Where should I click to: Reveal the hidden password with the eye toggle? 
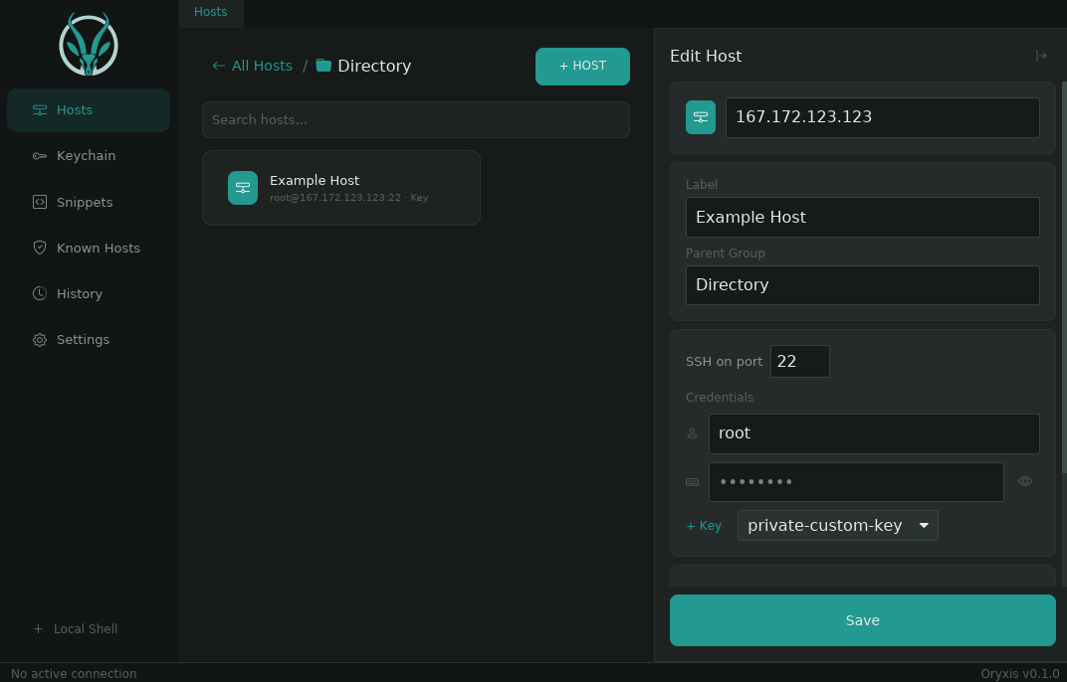[1025, 481]
